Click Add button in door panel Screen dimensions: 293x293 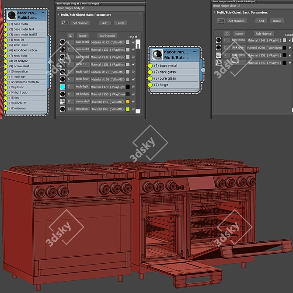tap(261, 21)
